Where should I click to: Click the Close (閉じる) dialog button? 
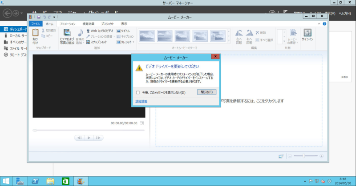click(x=206, y=92)
